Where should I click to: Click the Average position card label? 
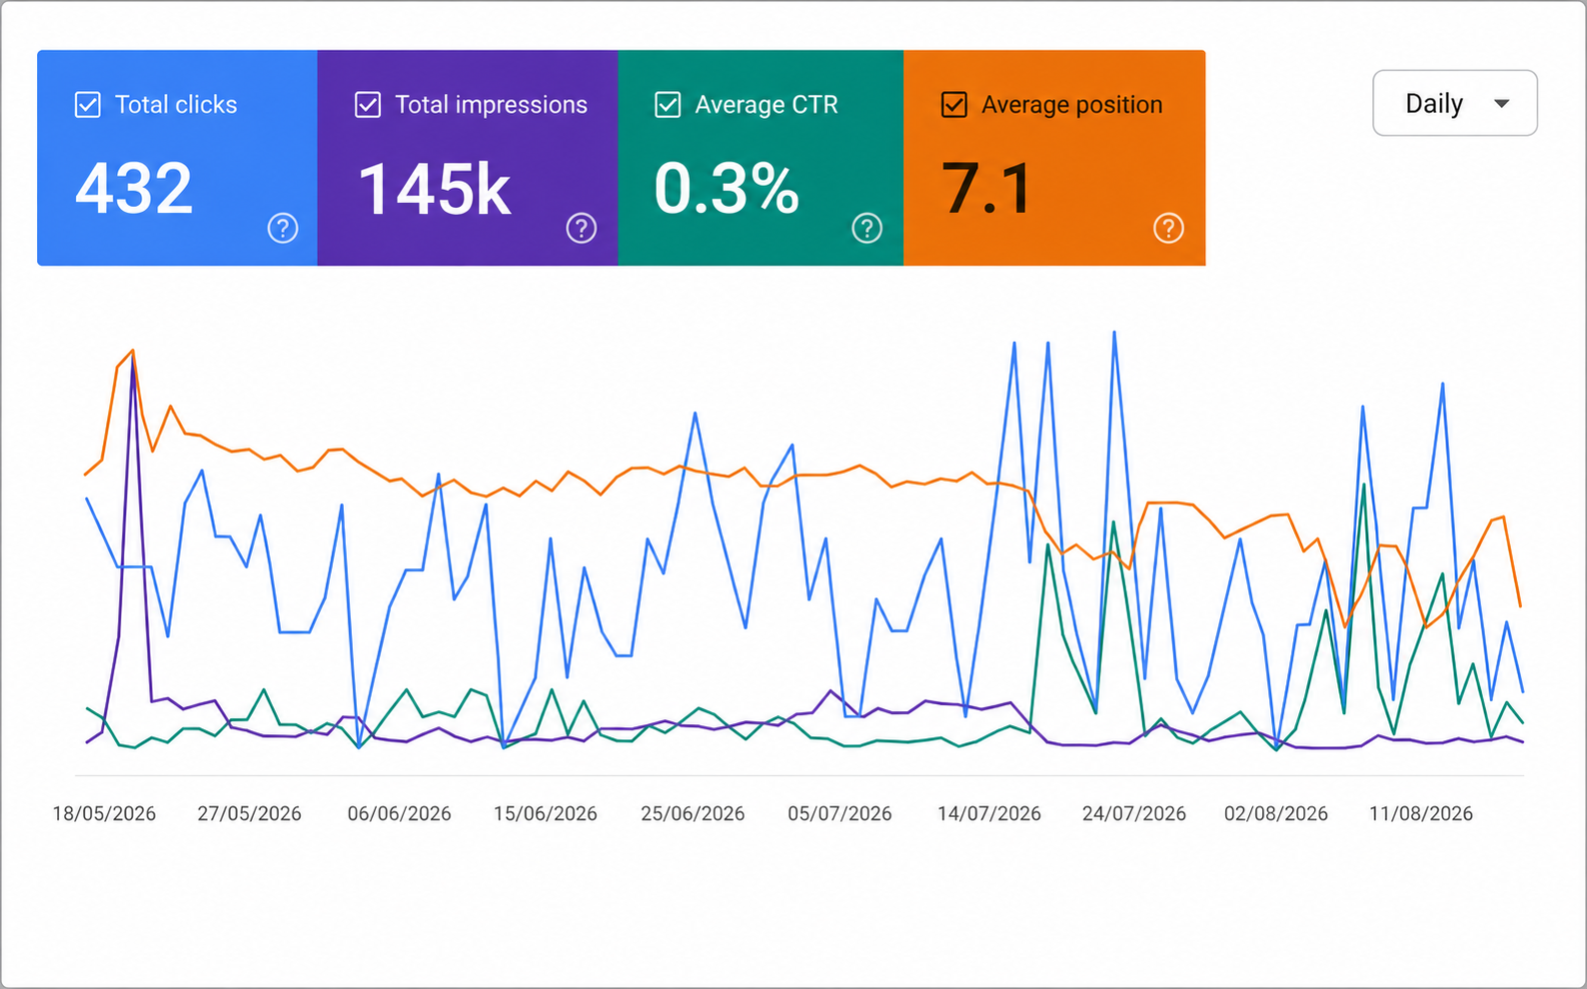click(x=1071, y=105)
